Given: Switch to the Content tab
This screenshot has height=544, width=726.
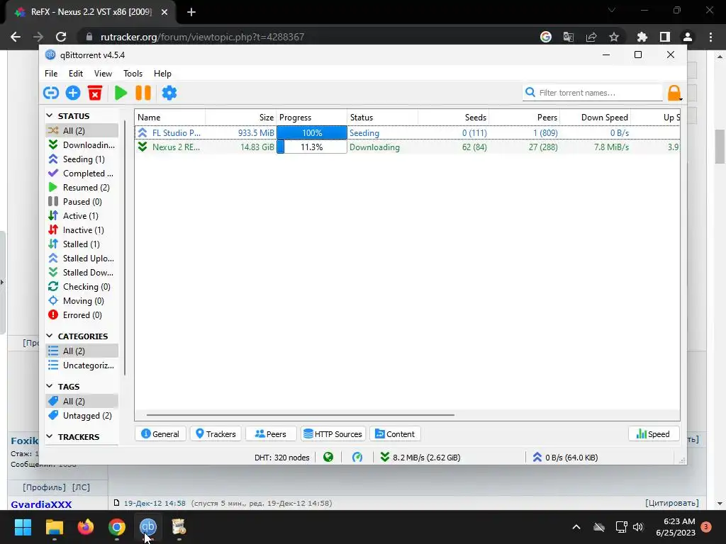Looking at the screenshot, I should (395, 434).
